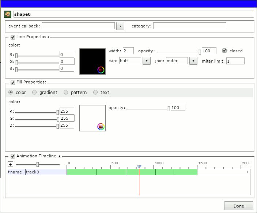Select the text fill radio button
Viewport: 257px width, 213px height.
[95, 92]
